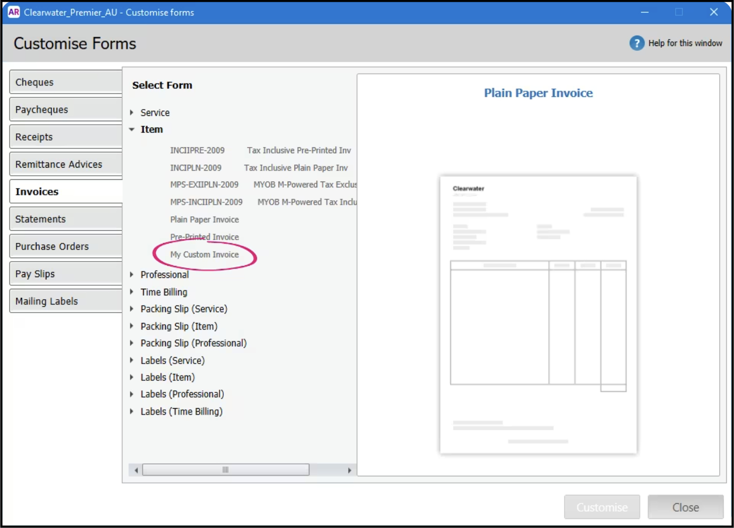
Task: Click 'MYOB M-Powered Tax Inclu' description
Action: 307,202
